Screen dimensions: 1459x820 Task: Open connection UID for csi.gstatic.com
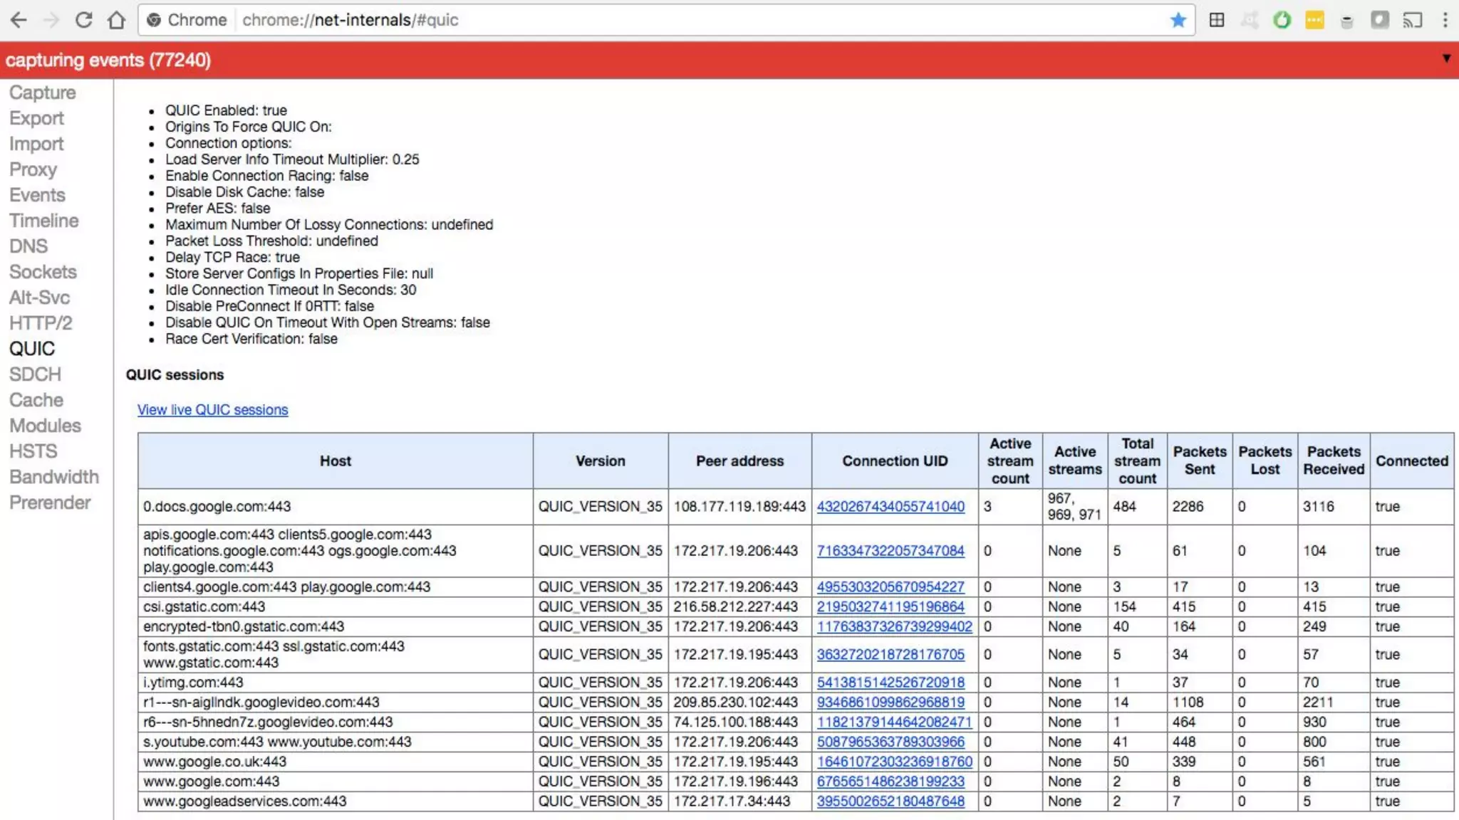point(891,607)
